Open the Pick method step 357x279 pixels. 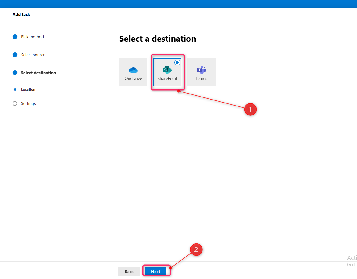32,37
